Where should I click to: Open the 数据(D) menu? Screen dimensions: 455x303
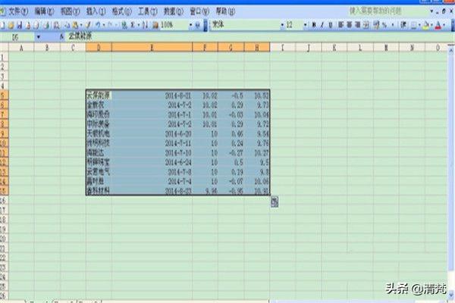point(174,11)
